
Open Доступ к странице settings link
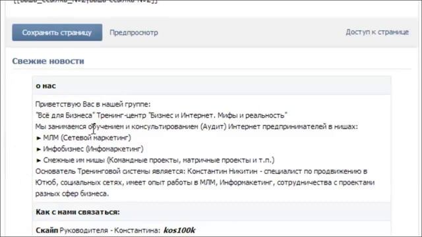(x=377, y=32)
